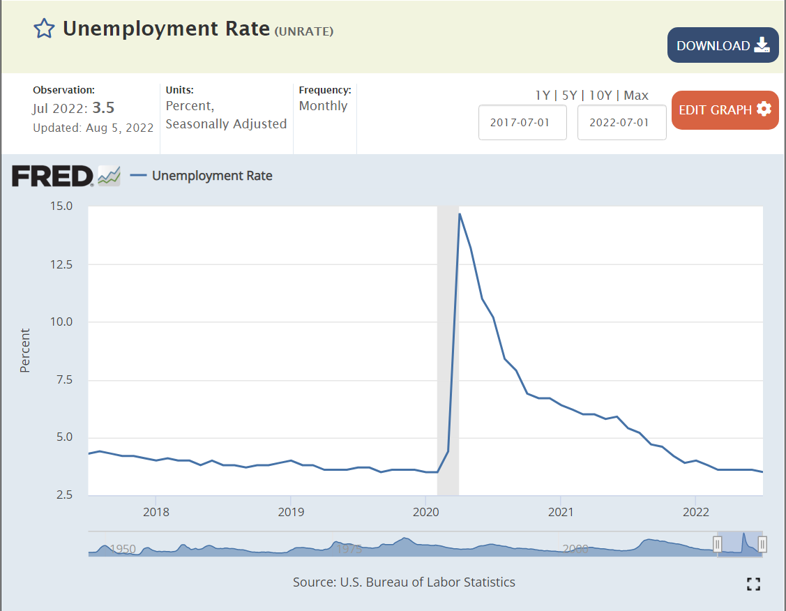Click 2000 area in navigator timeline
Viewport: 786px width, 611px height.
point(575,549)
